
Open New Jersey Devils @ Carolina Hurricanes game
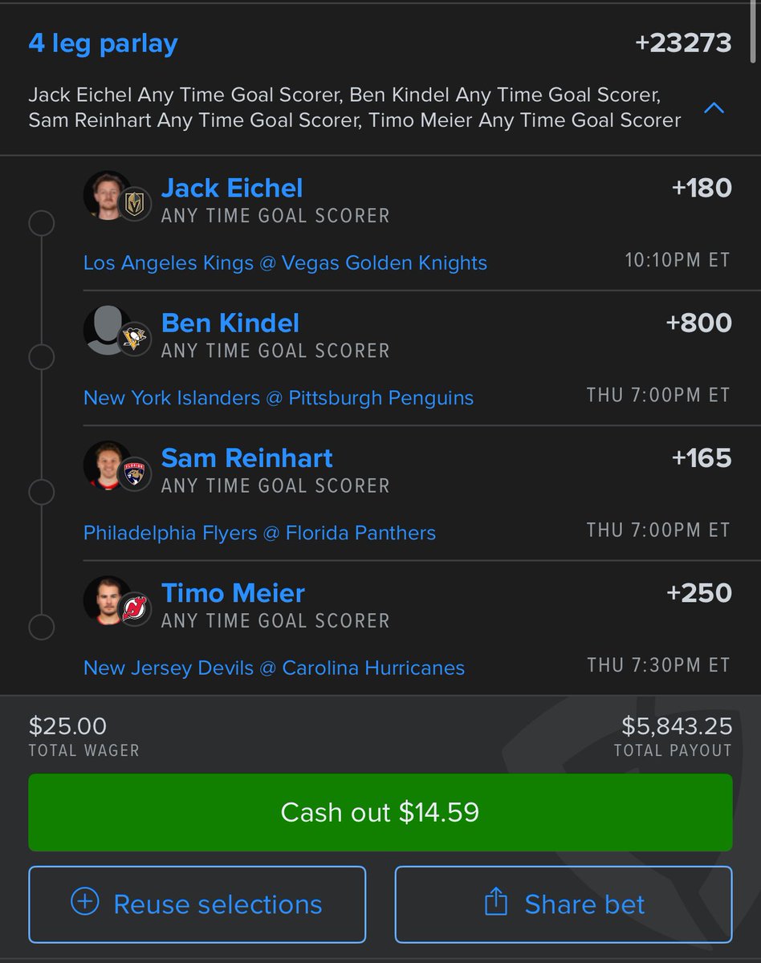[x=274, y=668]
